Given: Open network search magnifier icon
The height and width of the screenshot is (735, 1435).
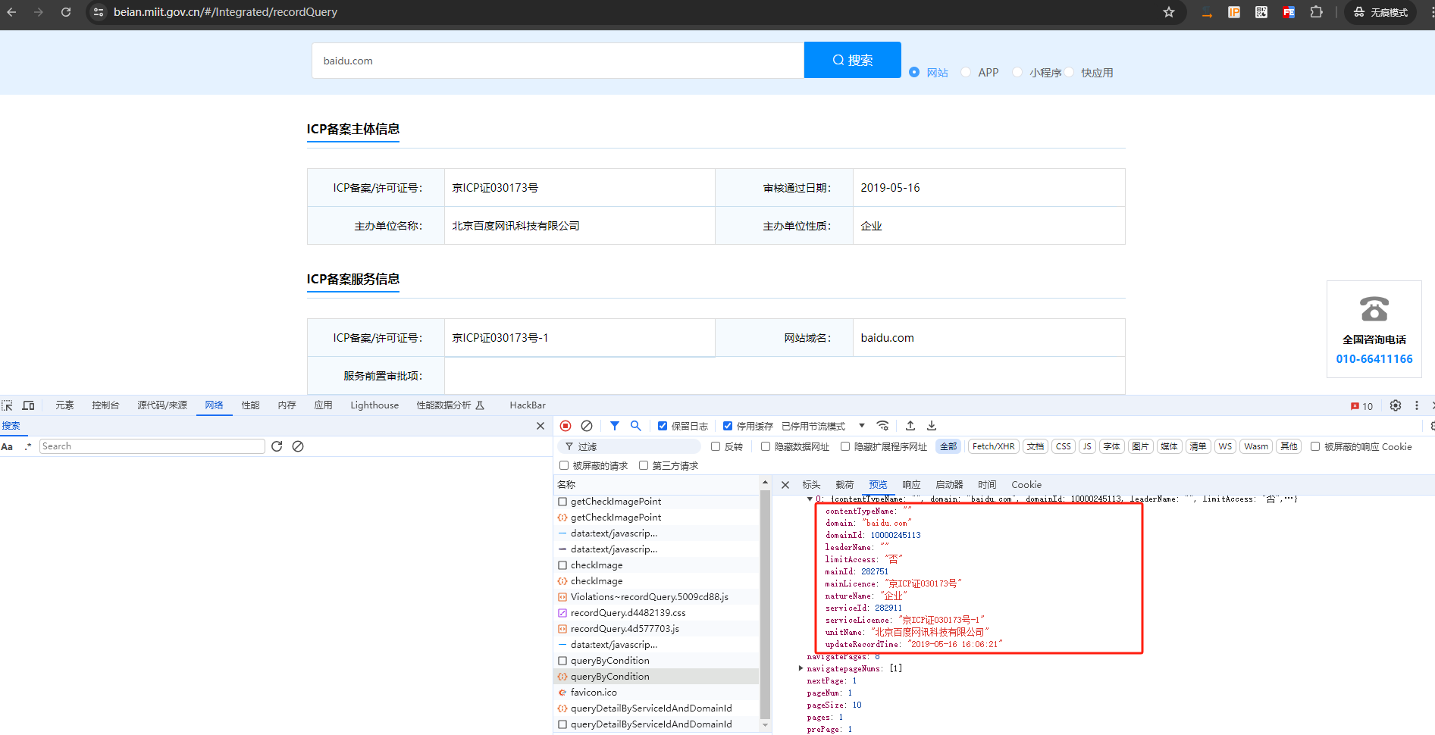Looking at the screenshot, I should click(x=636, y=426).
